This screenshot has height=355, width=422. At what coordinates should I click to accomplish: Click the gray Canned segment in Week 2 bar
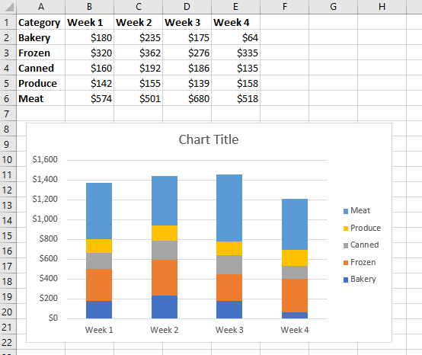(x=165, y=250)
